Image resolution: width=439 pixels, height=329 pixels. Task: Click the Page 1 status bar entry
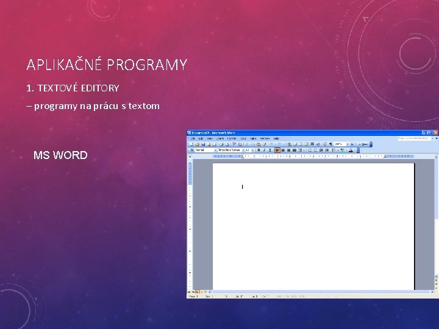194,296
